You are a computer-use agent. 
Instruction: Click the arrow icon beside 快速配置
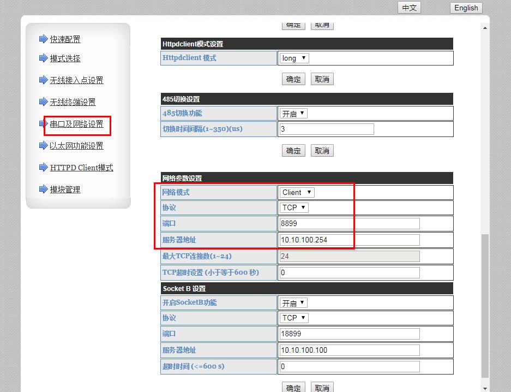[44, 39]
